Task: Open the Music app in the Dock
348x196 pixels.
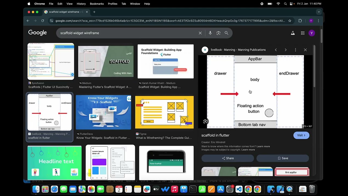Action: tap(175, 189)
